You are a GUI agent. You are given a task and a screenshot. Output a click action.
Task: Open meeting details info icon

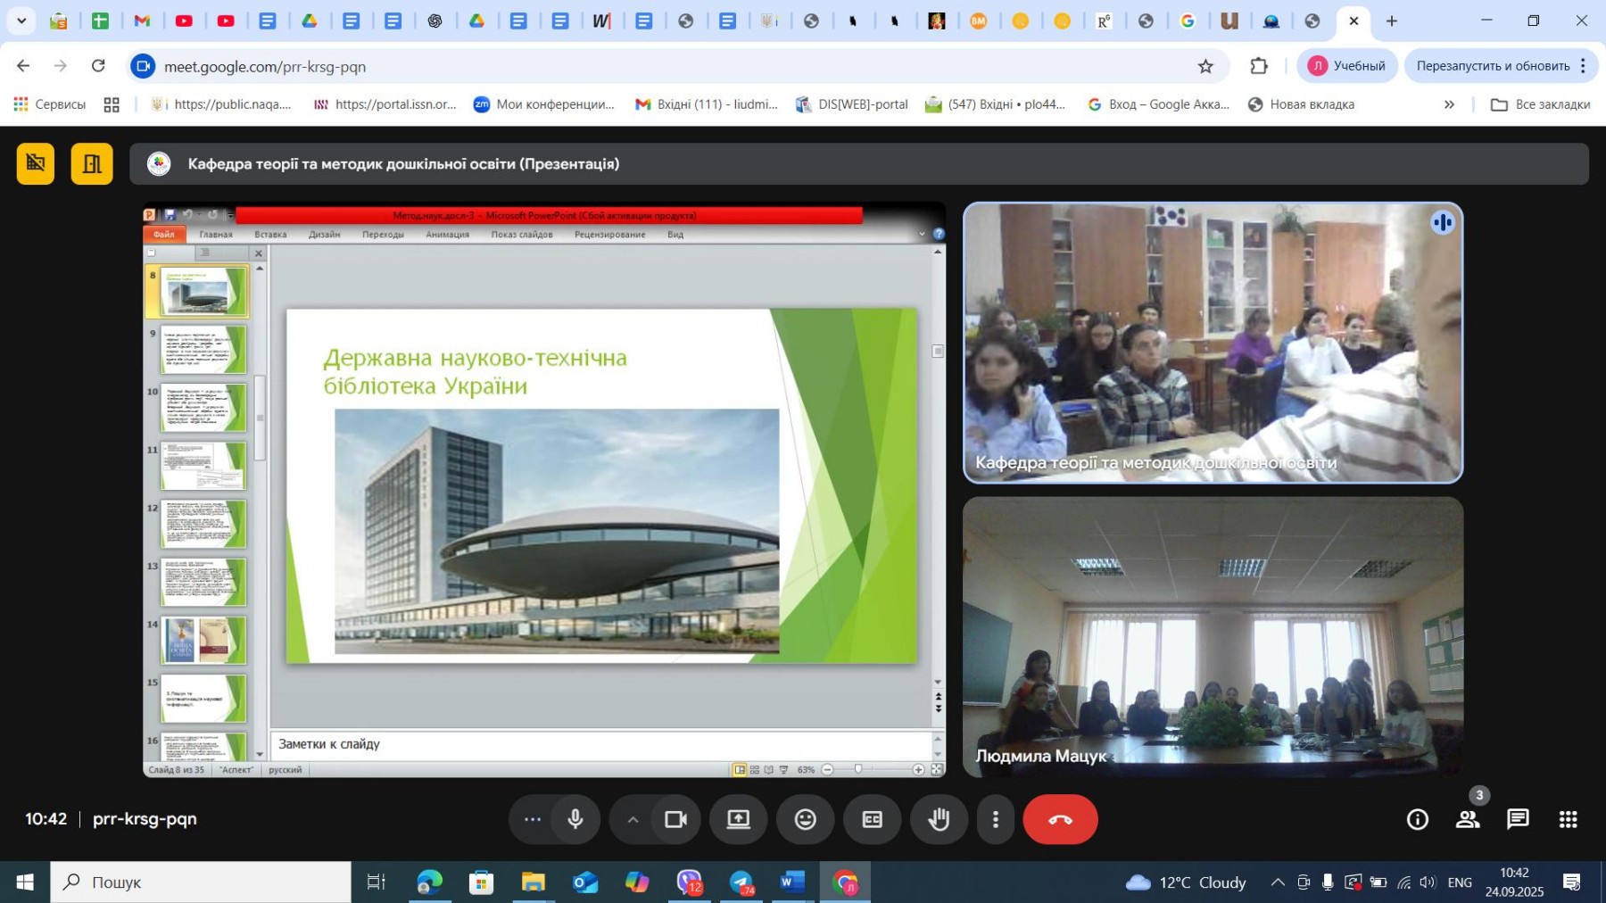1417,819
